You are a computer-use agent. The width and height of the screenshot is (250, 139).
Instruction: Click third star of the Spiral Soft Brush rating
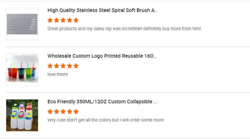pos(63,20)
